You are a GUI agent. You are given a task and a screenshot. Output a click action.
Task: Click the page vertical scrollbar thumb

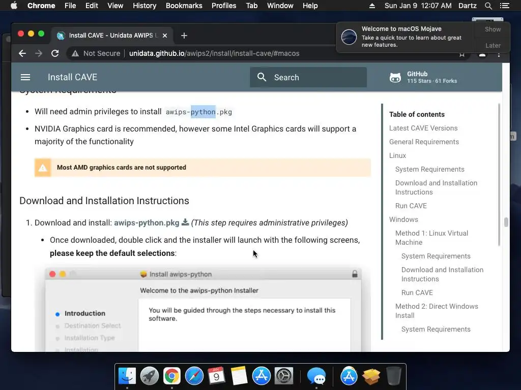pos(506,222)
